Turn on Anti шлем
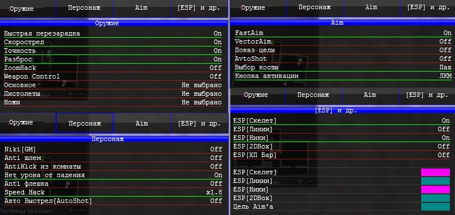Viewport: 455px width, 215px height. (113, 158)
